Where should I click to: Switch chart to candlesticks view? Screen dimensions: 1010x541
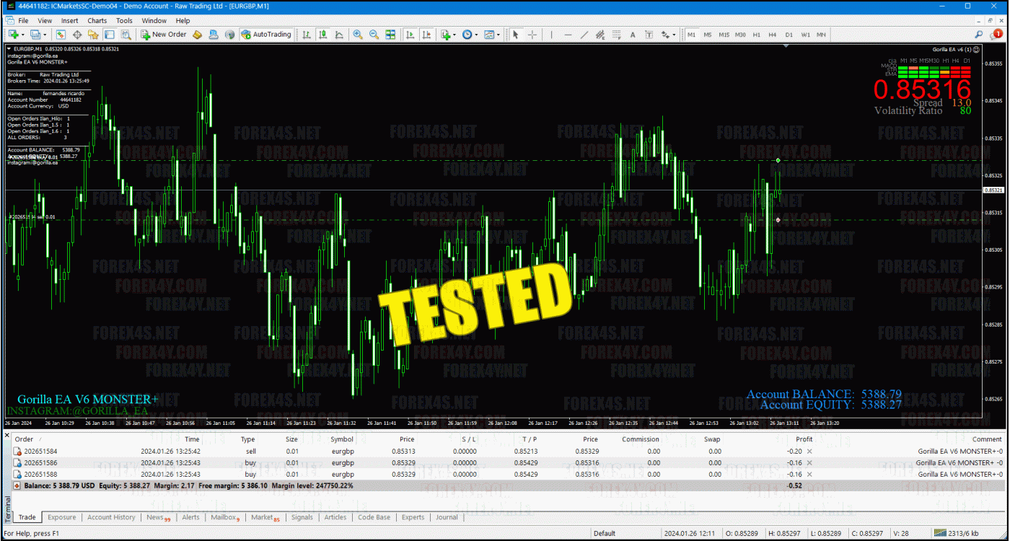point(322,34)
